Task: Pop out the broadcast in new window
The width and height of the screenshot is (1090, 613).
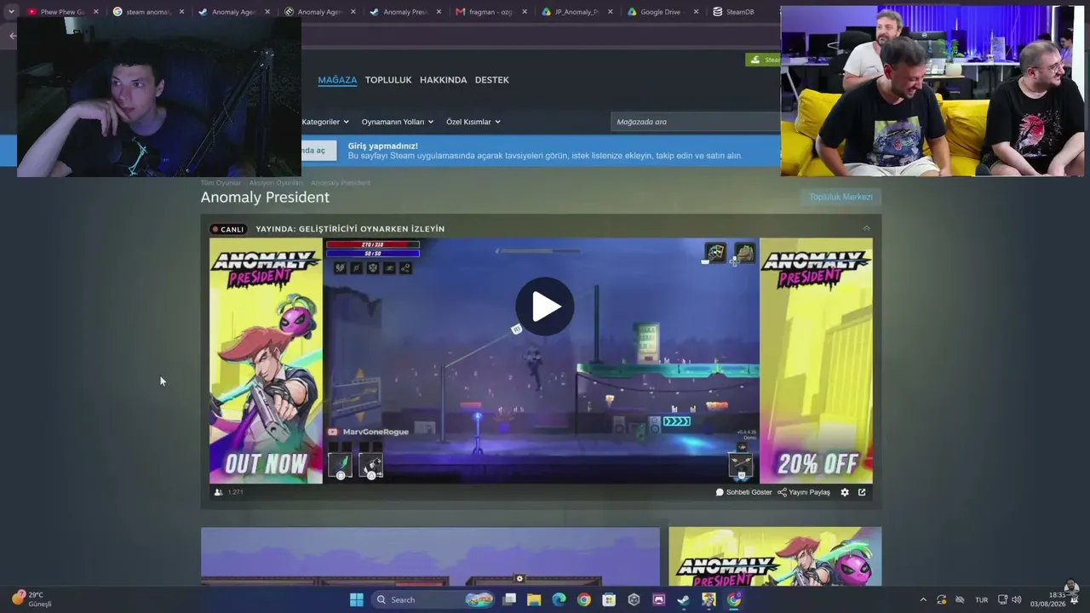Action: (862, 492)
